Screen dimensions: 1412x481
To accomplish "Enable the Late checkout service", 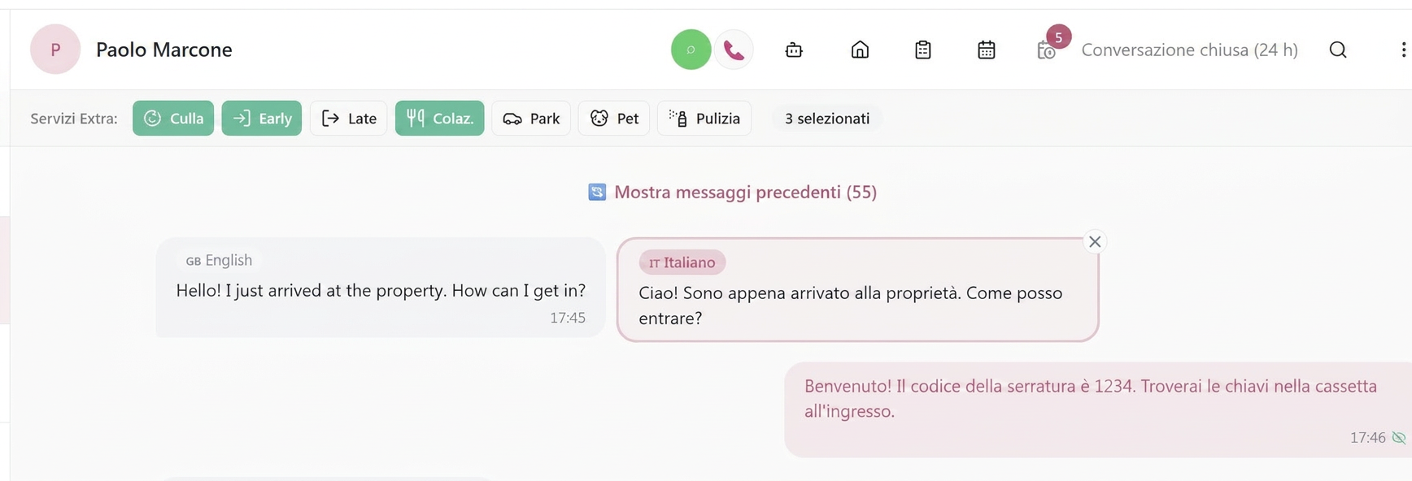I will coord(348,118).
